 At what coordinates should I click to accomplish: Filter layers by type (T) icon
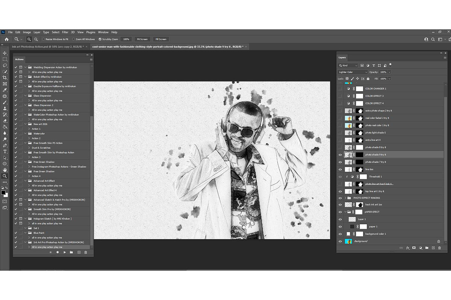374,65
